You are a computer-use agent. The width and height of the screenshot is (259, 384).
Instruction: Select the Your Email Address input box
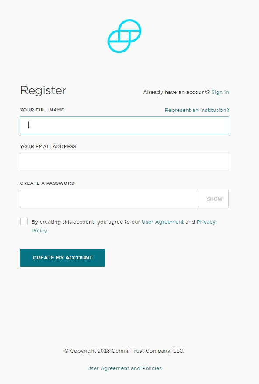[124, 162]
